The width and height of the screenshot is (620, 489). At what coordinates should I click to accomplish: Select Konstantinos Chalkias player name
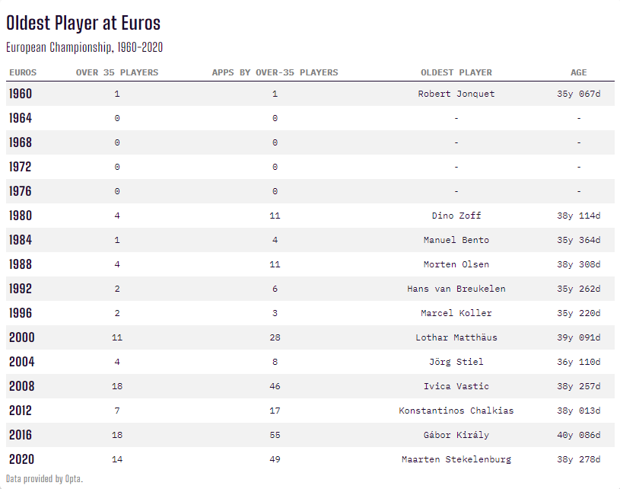456,411
